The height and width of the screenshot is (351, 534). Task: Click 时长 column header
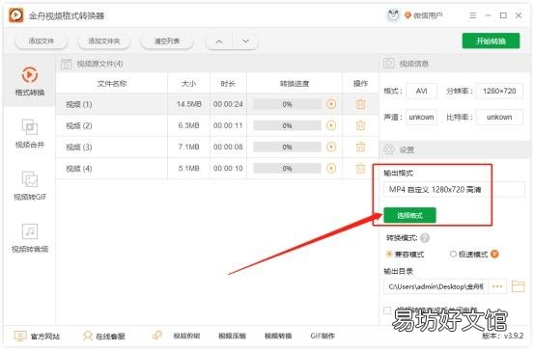tap(228, 84)
